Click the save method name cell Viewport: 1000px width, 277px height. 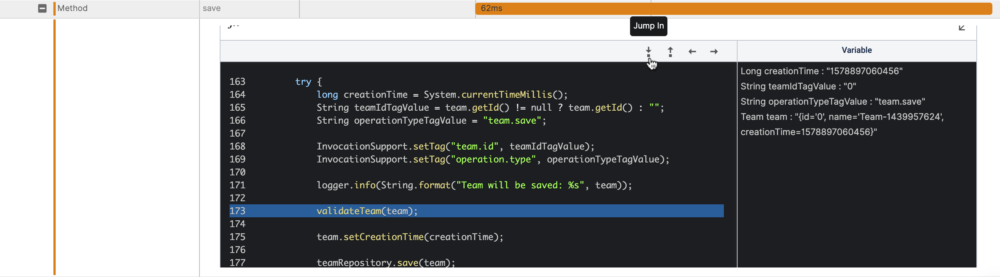[x=212, y=8]
